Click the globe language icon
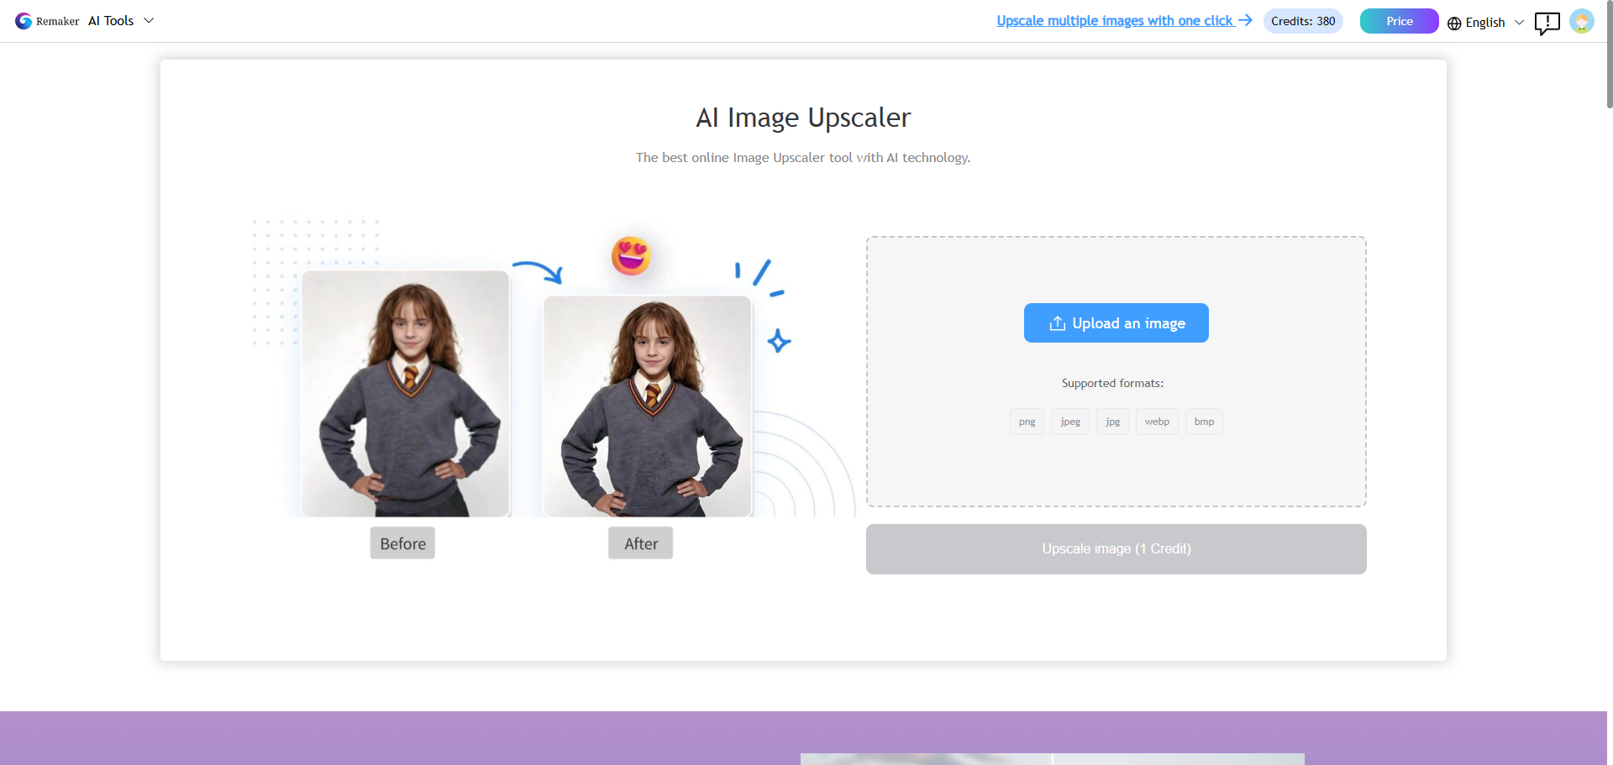1613x765 pixels. pos(1454,23)
